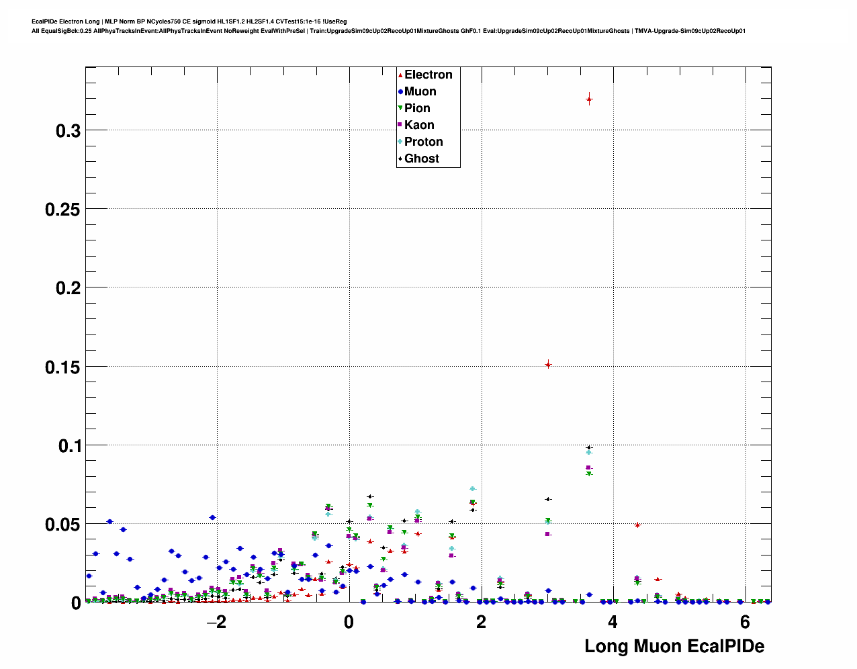The image size is (857, 669).
Task: Click the red Electron triangle marker in legend
Action: click(x=400, y=75)
